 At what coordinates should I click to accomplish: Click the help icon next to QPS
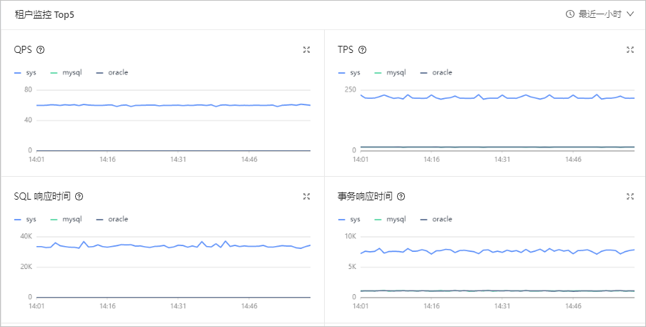(40, 50)
